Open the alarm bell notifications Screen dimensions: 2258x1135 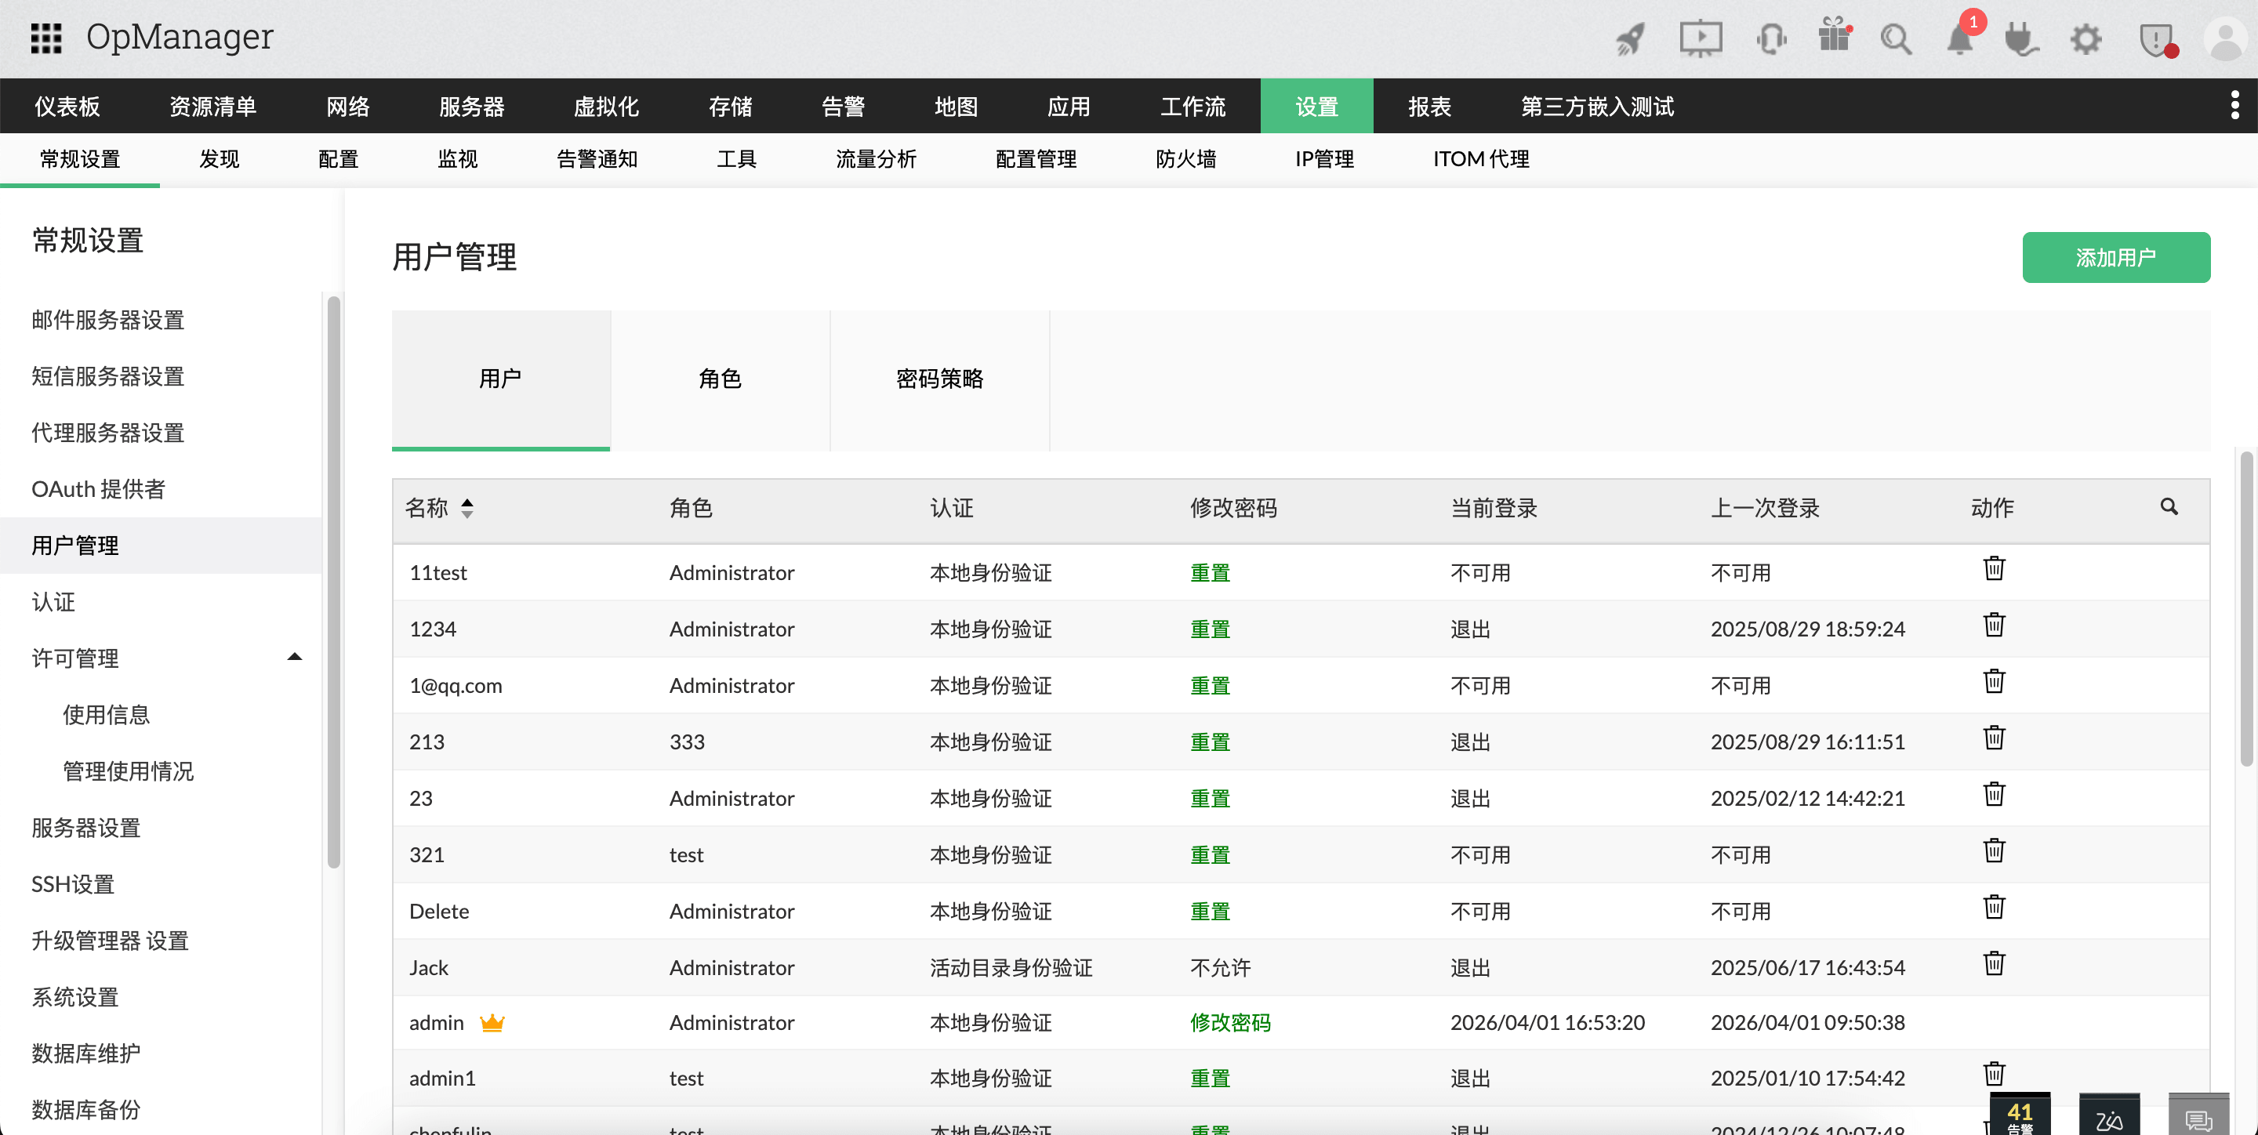point(1960,38)
